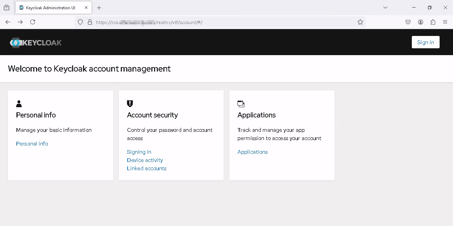
Task: Click the URL address bar
Action: (x=220, y=22)
